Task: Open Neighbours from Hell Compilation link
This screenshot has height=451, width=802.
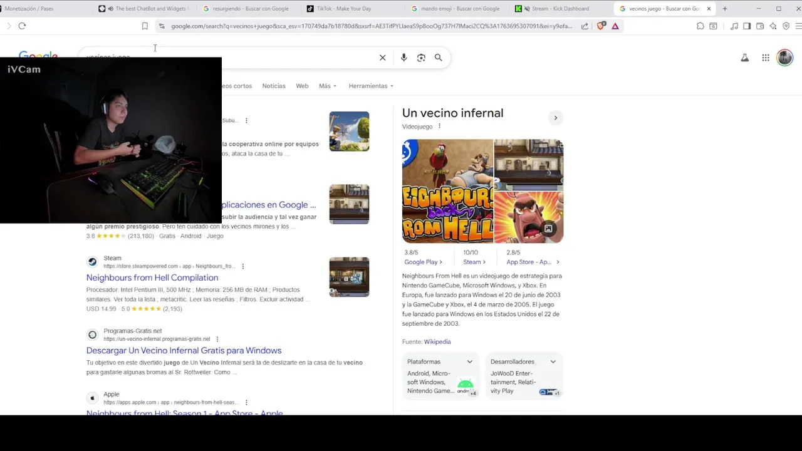Action: click(152, 277)
